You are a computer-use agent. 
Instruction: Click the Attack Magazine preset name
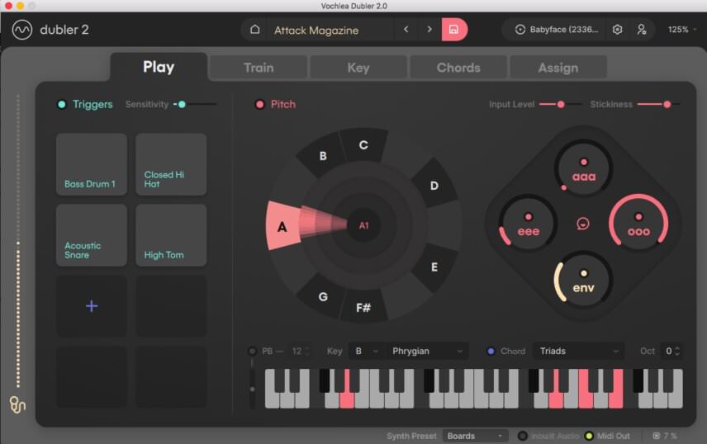316,31
